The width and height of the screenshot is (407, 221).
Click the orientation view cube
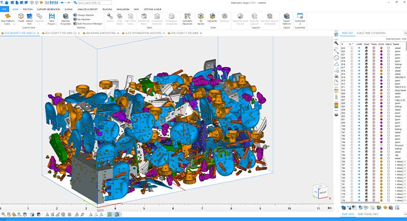tap(320, 192)
